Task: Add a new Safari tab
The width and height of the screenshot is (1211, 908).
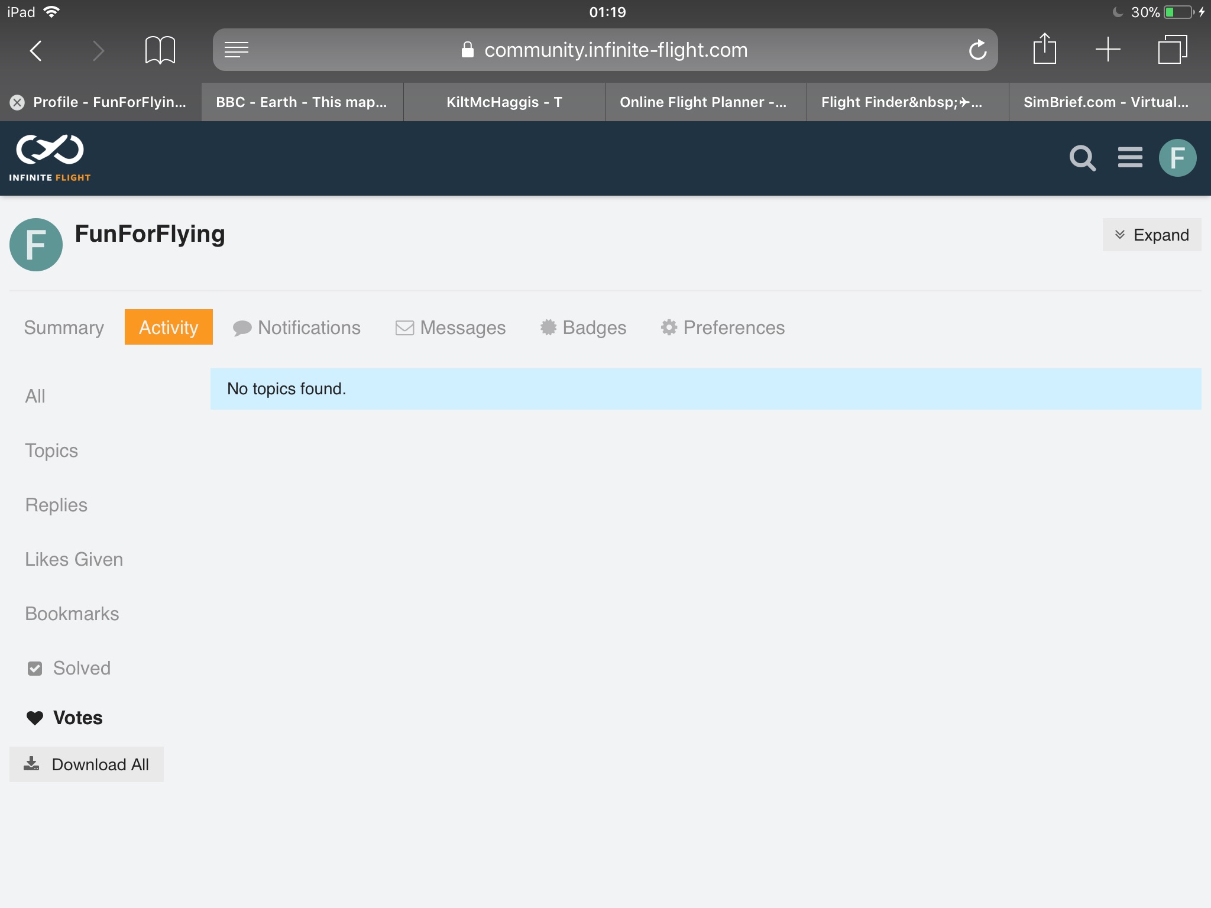Action: coord(1108,50)
